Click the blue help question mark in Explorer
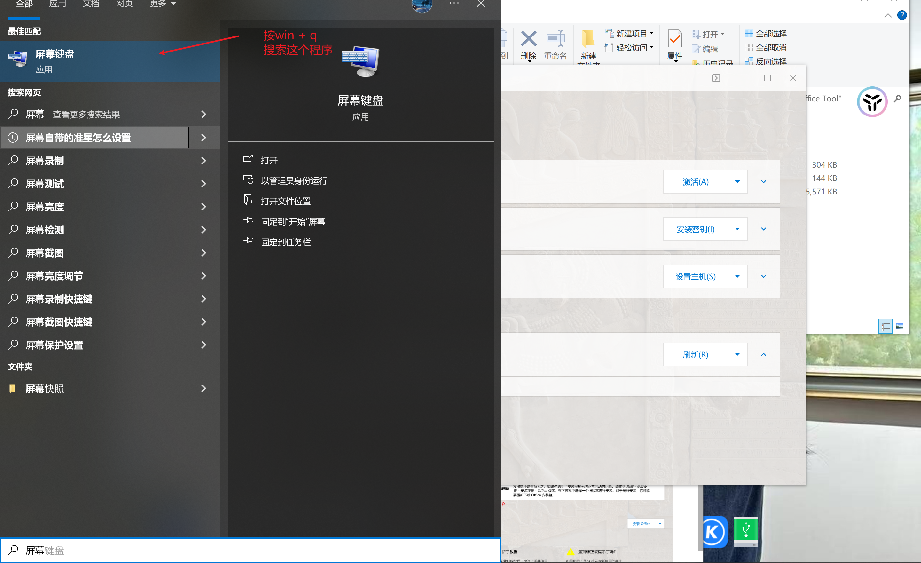 click(902, 15)
